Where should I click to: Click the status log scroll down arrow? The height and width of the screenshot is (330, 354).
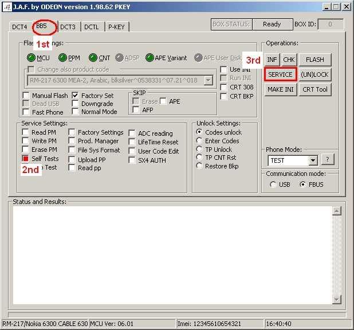[x=337, y=300]
